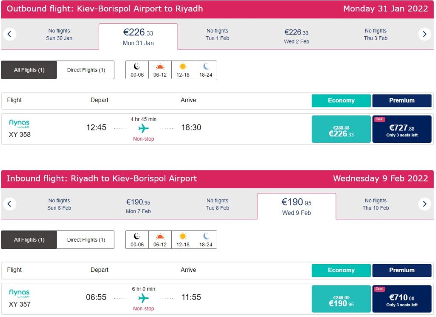The width and height of the screenshot is (436, 317).
Task: Select outbound All Flights (1) filter
Action: [29, 70]
